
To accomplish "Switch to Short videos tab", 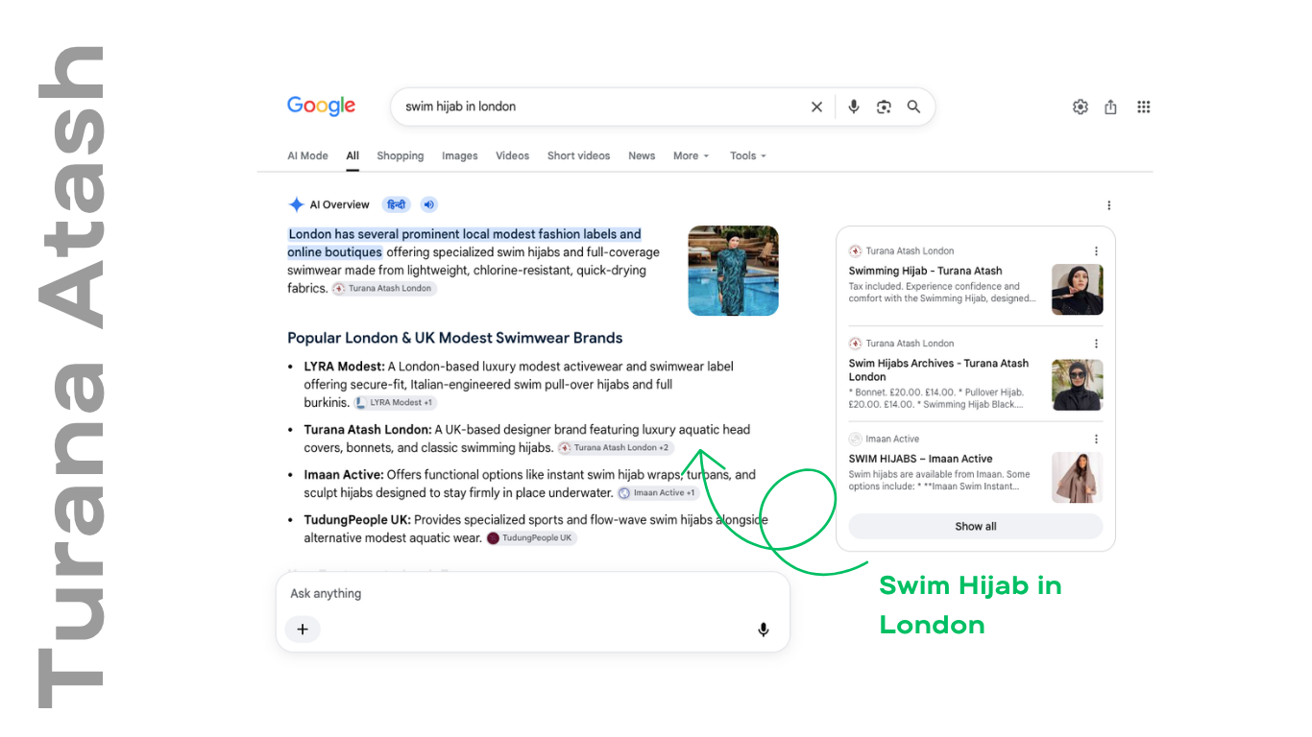I will point(578,155).
